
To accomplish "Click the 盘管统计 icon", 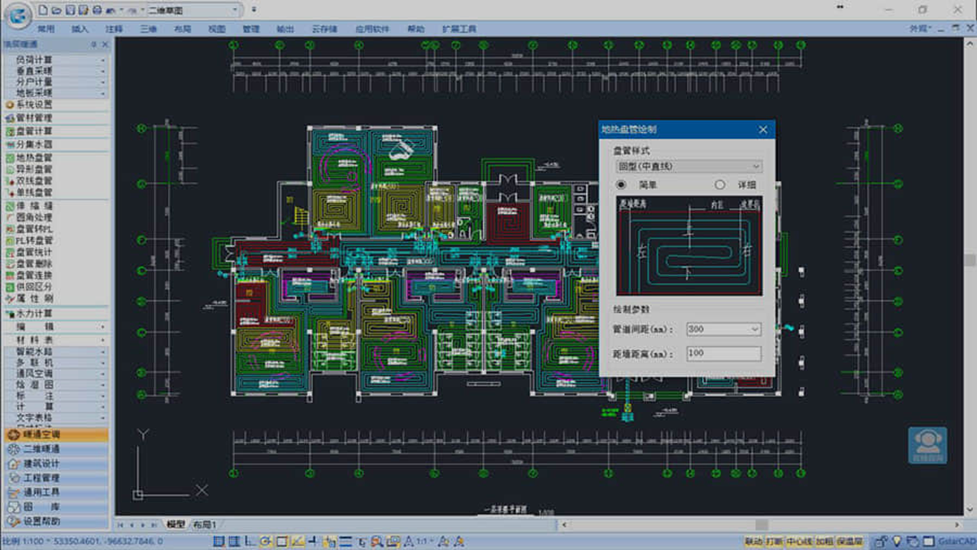I will point(11,252).
